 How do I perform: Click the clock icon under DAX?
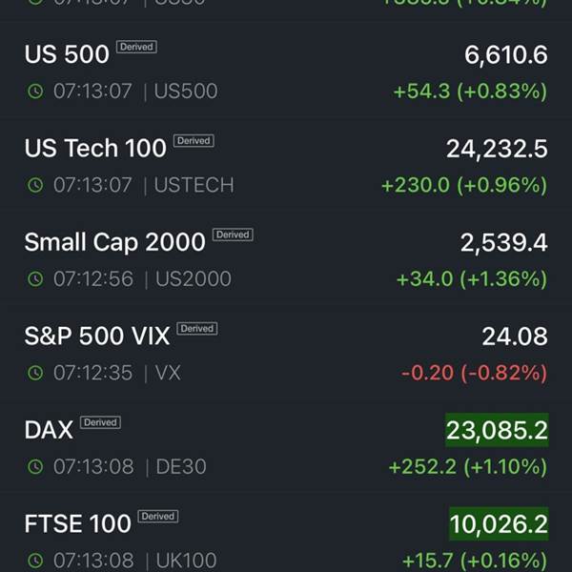[x=35, y=467]
